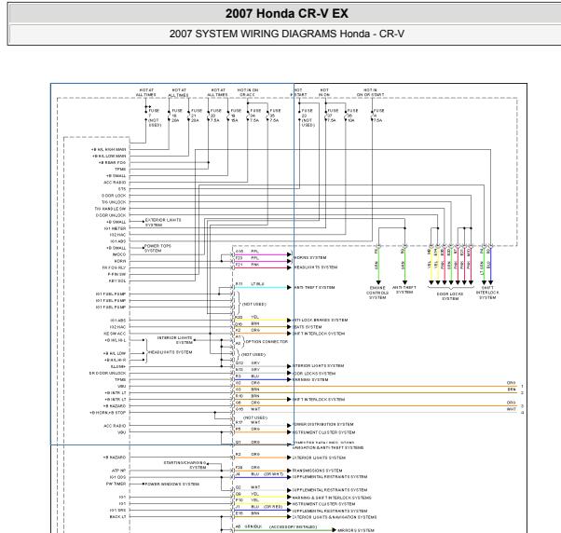561x533 pixels.
Task: Select the 'POWER DISTRIBUTION SYSTEM' label
Action: point(323,424)
